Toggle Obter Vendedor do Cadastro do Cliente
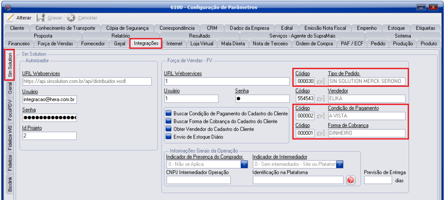The width and height of the screenshot is (445, 200). tap(169, 129)
